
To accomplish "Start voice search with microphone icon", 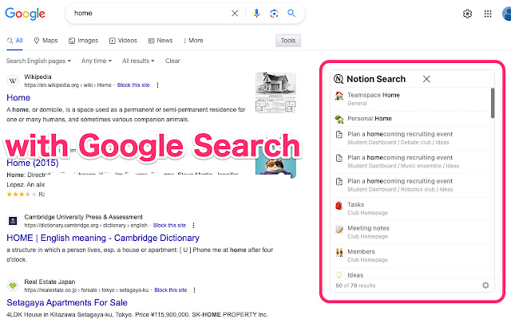I will pos(256,14).
